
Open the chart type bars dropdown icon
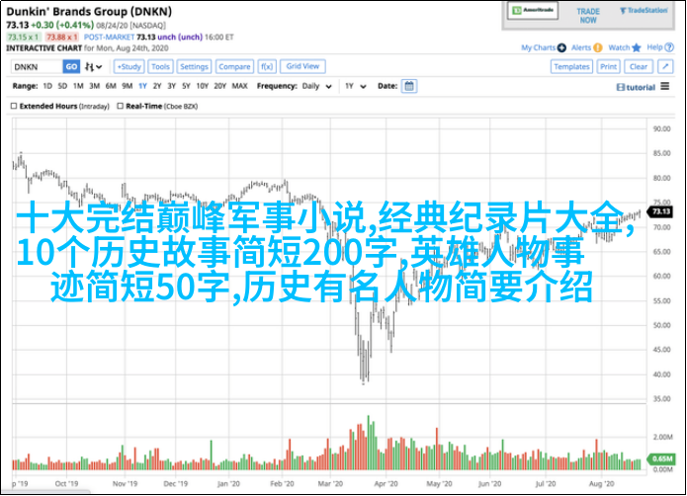93,66
